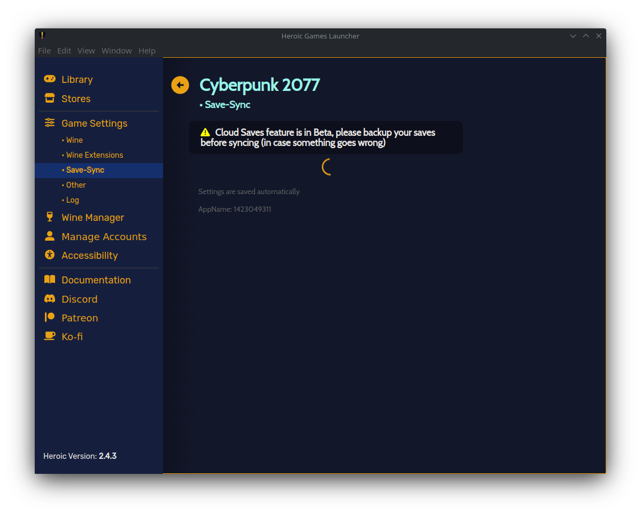Open the Documentation book icon
Image resolution: width=641 pixels, height=515 pixels.
tap(49, 279)
